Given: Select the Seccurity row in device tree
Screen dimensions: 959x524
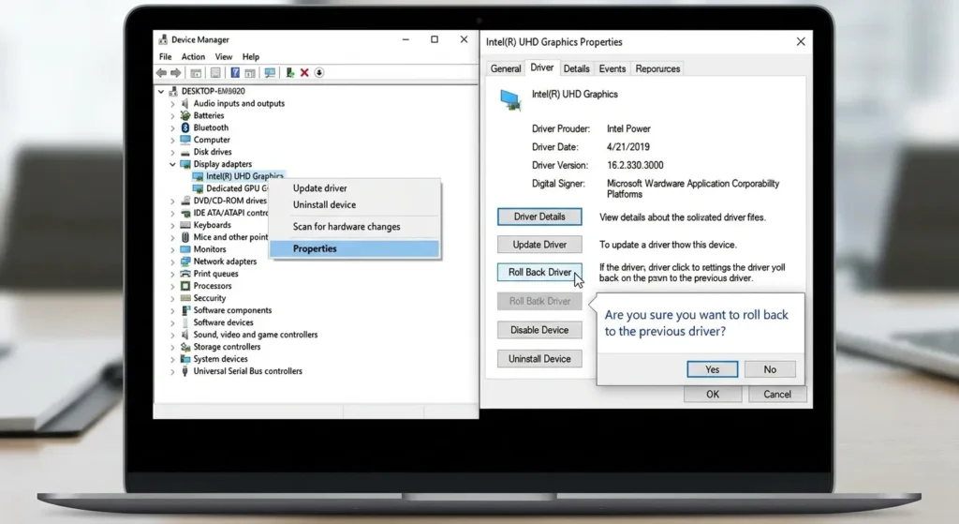Looking at the screenshot, I should point(203,298).
